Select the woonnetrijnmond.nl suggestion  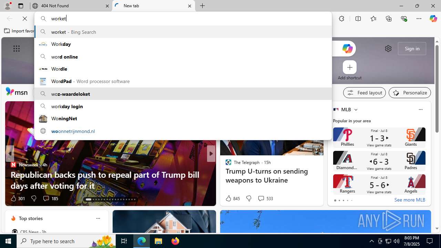183,131
